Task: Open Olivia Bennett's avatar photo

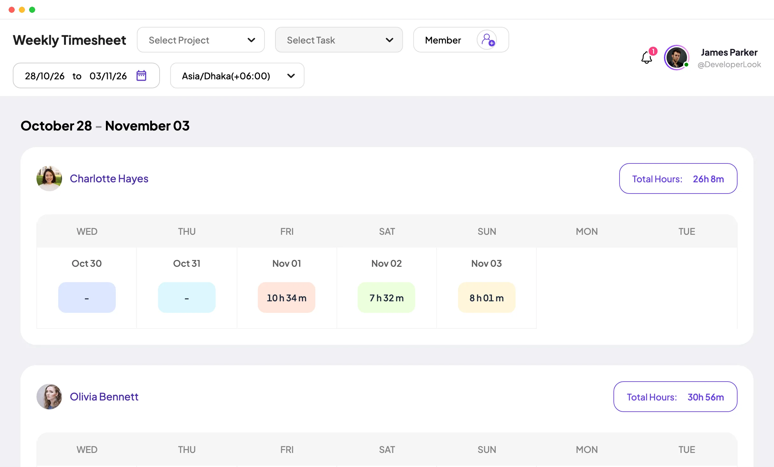Action: [49, 397]
